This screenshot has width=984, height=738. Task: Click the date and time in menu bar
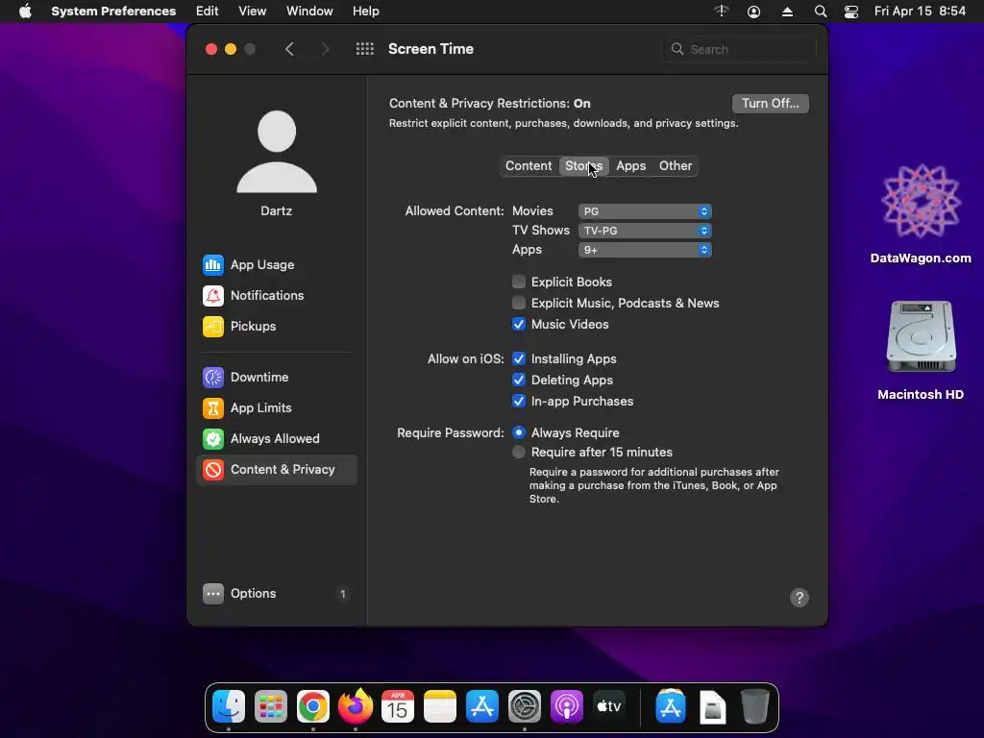920,12
